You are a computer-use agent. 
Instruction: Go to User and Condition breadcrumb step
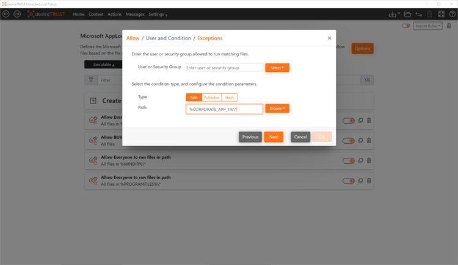click(x=169, y=38)
